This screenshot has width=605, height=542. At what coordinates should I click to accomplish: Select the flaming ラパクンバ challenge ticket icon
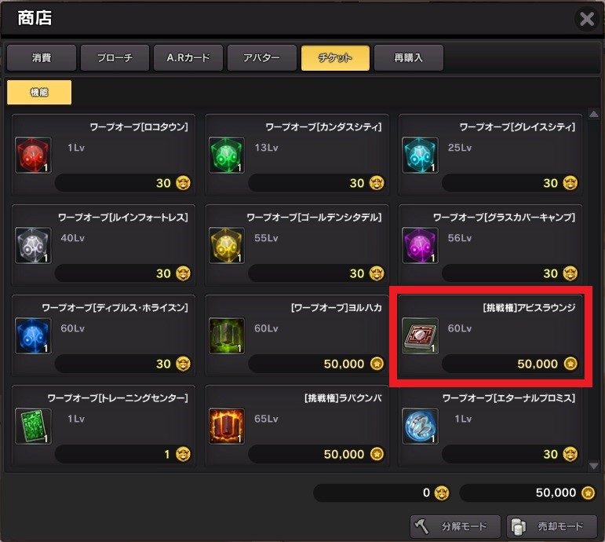coord(227,426)
